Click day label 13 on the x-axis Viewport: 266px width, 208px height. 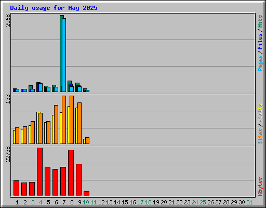[x=109, y=202]
